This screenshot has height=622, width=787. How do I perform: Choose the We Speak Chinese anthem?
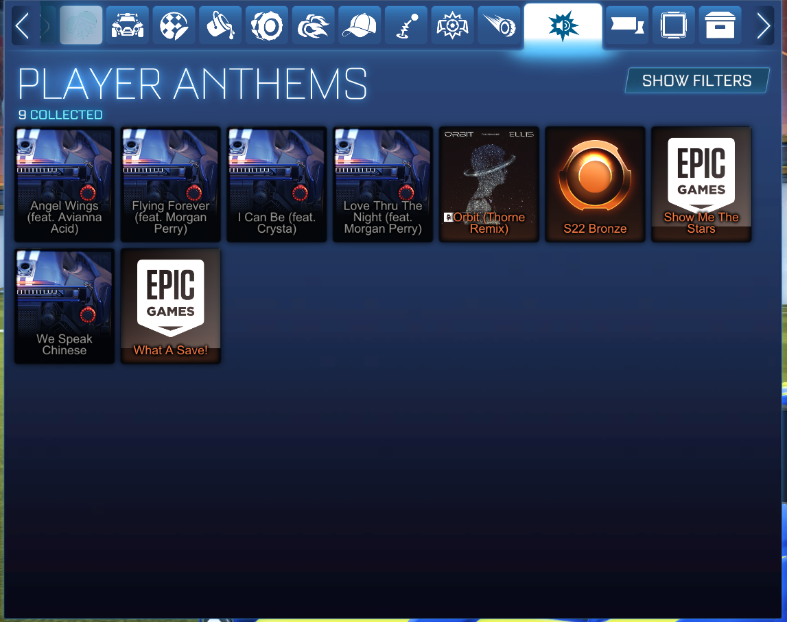64,306
